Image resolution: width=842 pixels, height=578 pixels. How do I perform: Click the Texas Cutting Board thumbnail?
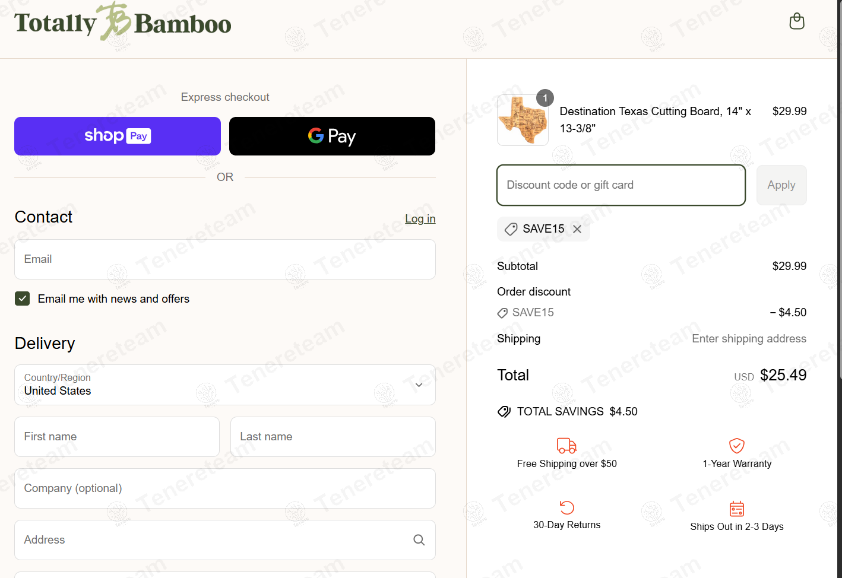click(x=523, y=120)
